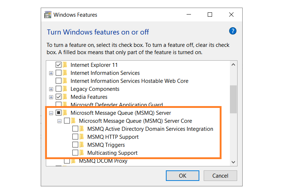Click the scroll down arrow in features list
The image size is (291, 194).
233,162
